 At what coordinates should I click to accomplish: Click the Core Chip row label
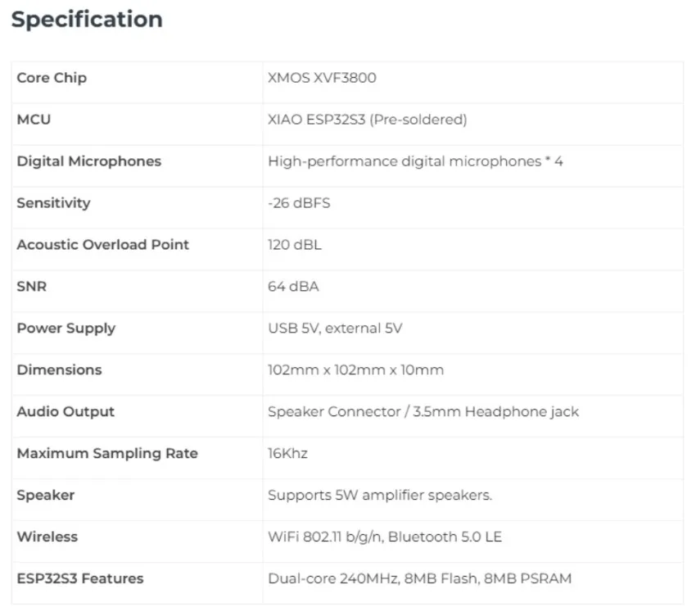click(x=52, y=79)
